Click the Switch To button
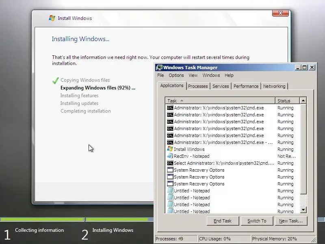325x244 pixels. (257, 221)
